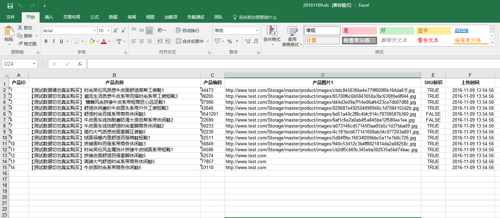Decrease indent icon

pos(160,41)
